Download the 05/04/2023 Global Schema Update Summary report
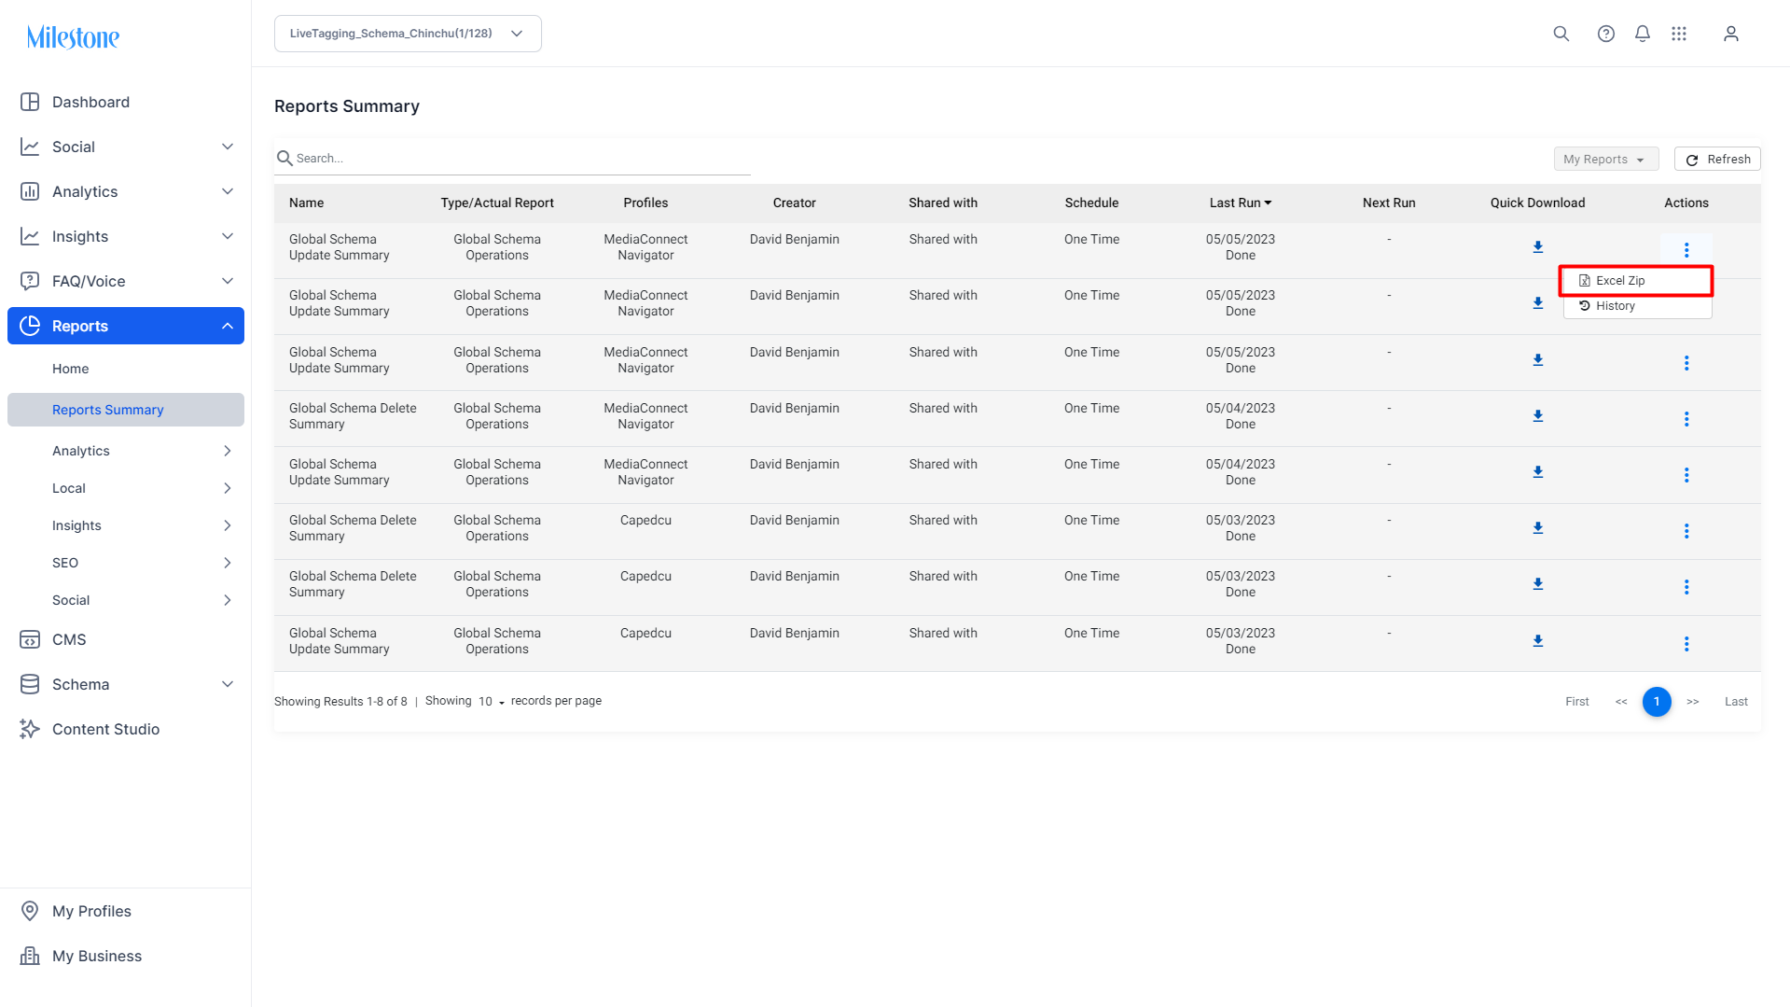 [1538, 472]
